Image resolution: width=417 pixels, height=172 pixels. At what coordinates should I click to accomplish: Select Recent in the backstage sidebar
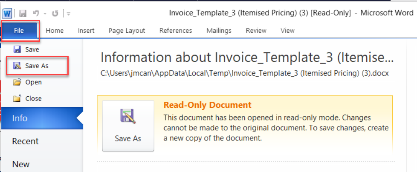25,141
